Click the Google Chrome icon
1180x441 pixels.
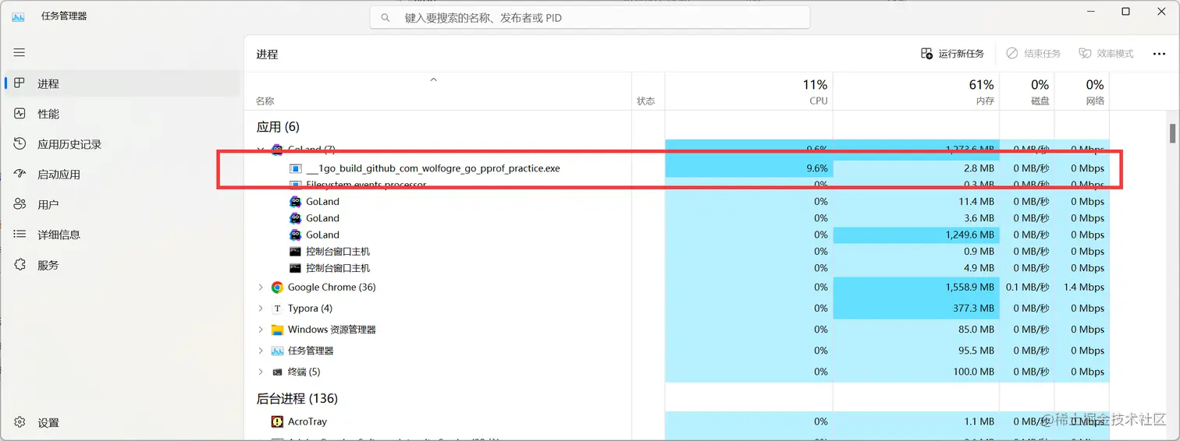pos(277,288)
